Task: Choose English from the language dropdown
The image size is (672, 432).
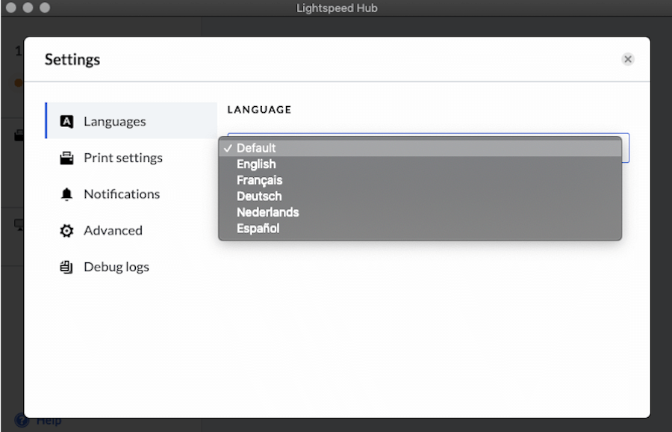Action: (256, 164)
